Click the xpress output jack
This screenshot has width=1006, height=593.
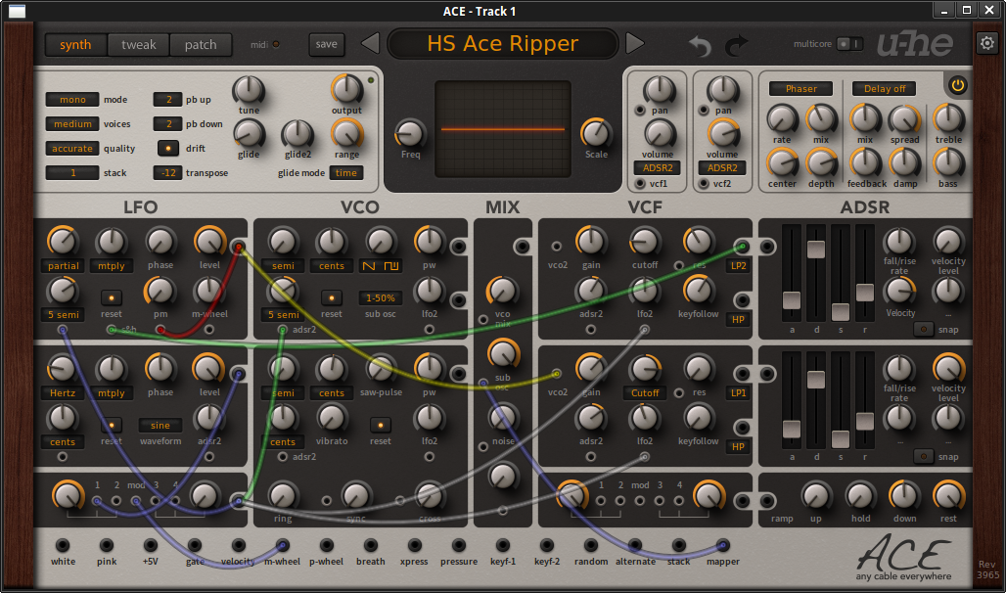(415, 545)
